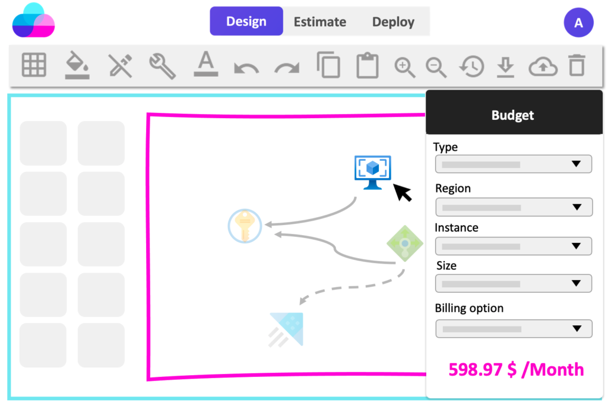This screenshot has height=406, width=608.
Task: Select the ruler and pencil design tool
Action: click(120, 65)
